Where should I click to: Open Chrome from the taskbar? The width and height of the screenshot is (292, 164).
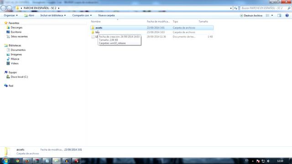[17, 161]
